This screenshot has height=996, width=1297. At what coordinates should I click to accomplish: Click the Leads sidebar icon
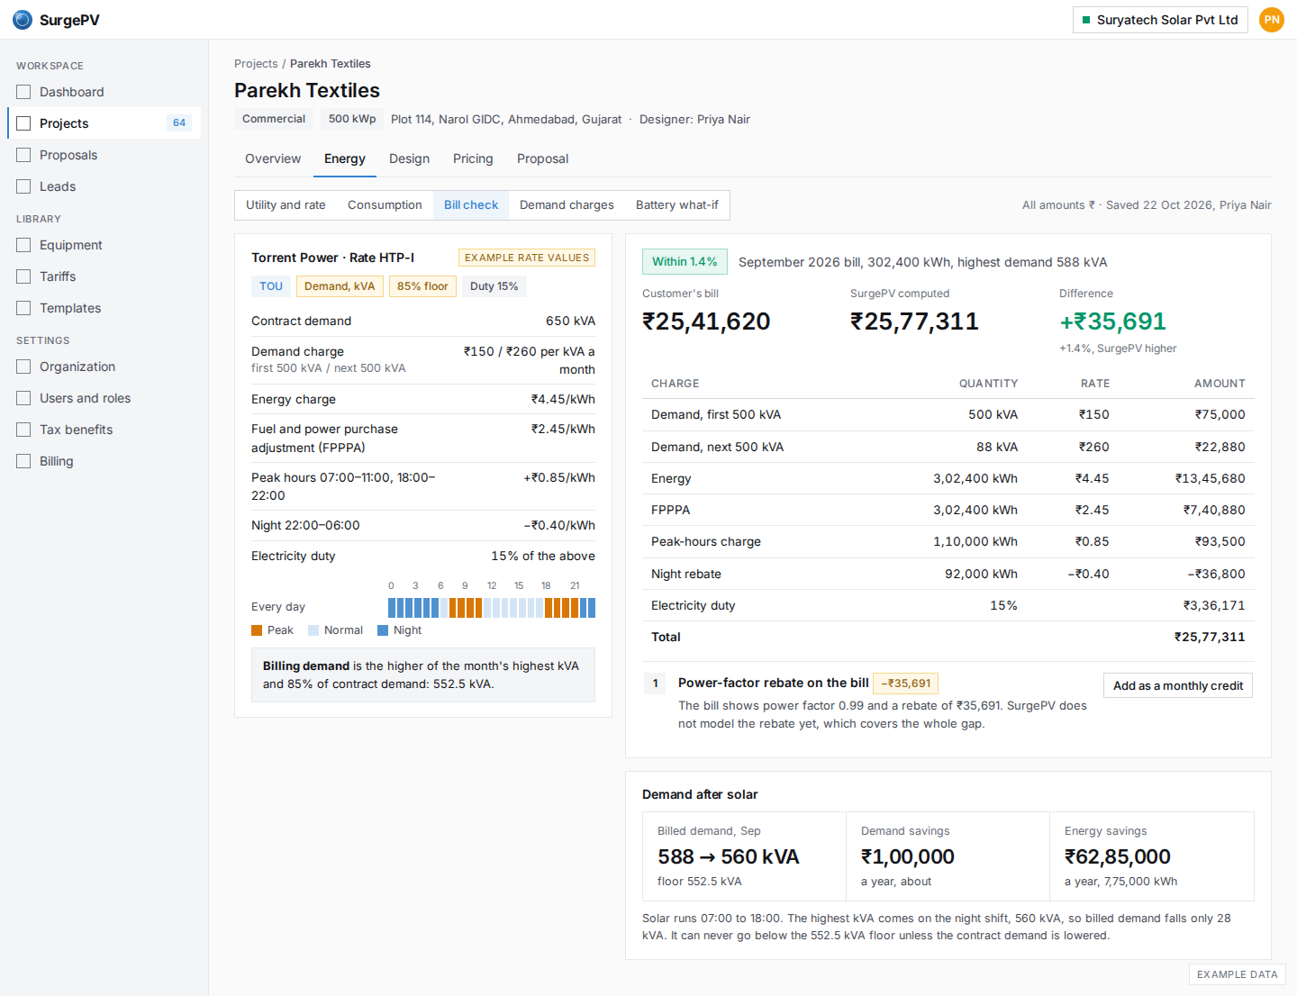coord(23,186)
